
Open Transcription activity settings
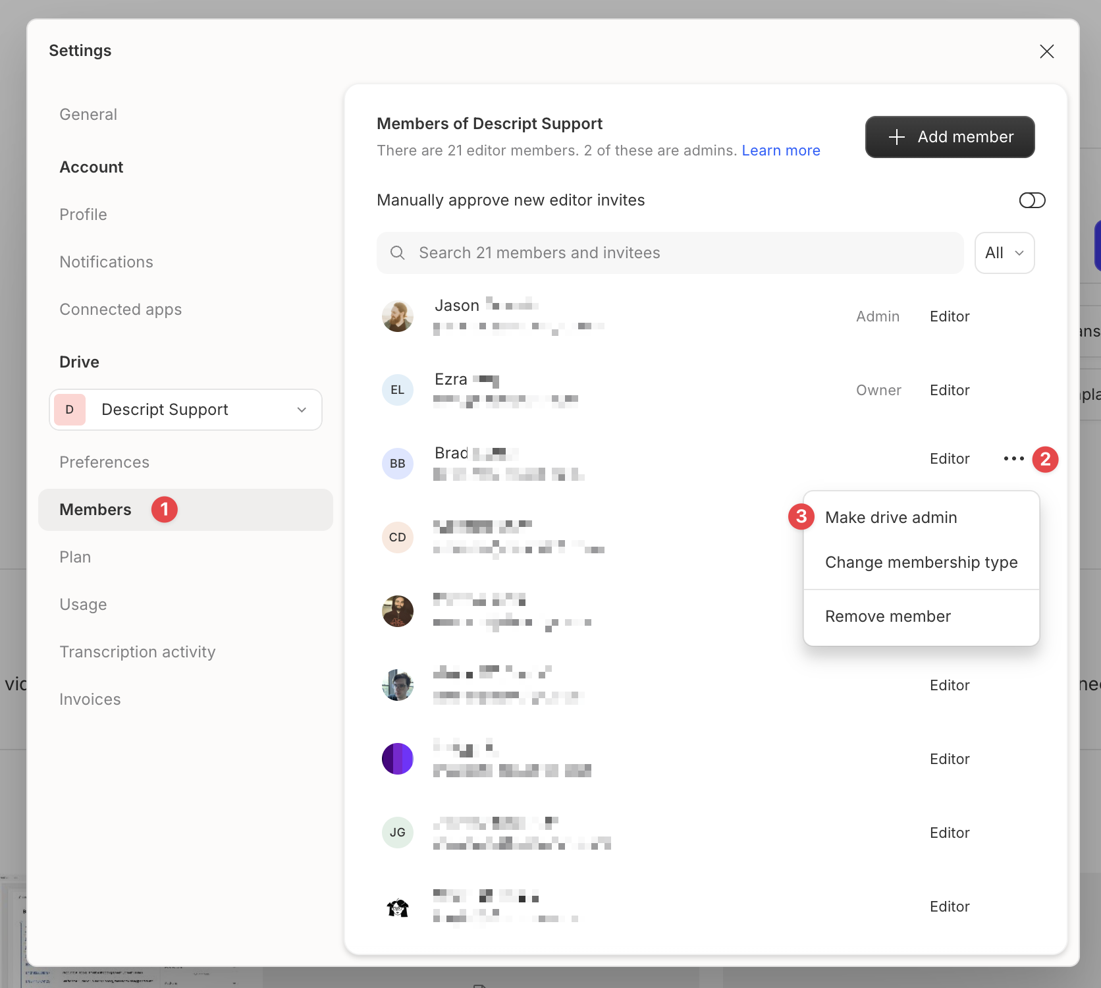pyautogui.click(x=138, y=652)
